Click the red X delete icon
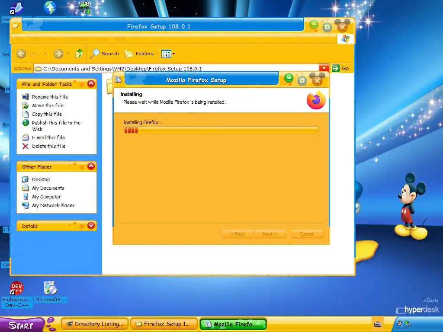This screenshot has width=443, height=332. point(26,146)
